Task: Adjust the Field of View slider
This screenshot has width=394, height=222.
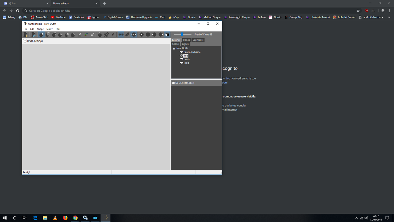Action: click(x=183, y=34)
